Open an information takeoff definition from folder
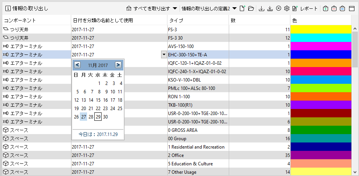 251,9
